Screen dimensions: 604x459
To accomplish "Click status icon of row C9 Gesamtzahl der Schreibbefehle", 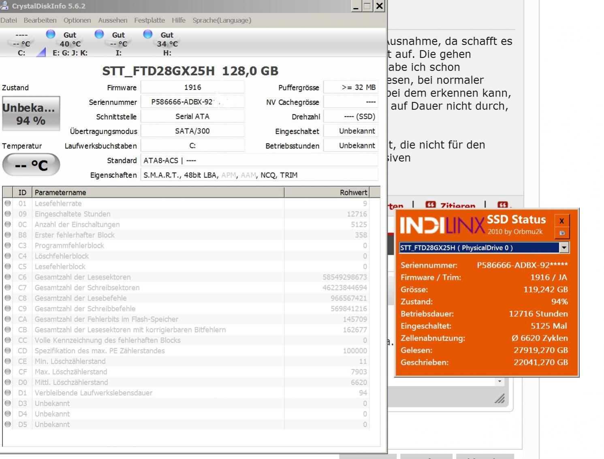I will click(8, 309).
